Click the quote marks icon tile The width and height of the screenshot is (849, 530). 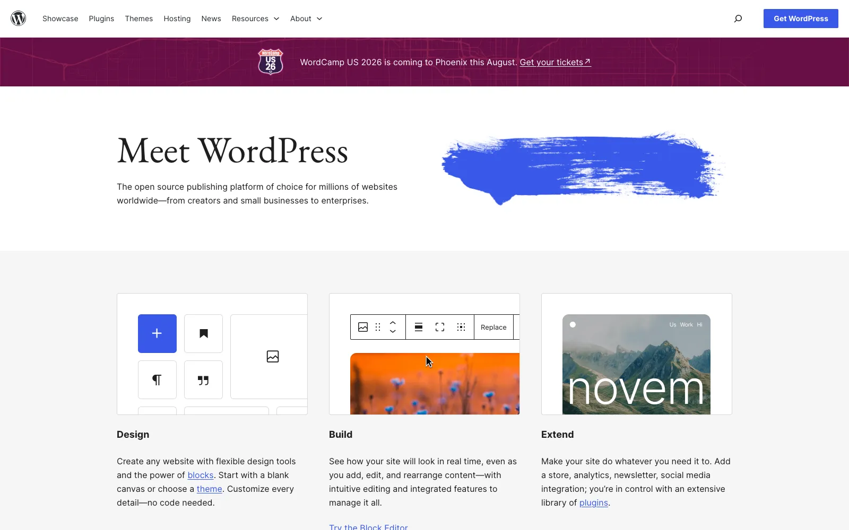coord(203,379)
